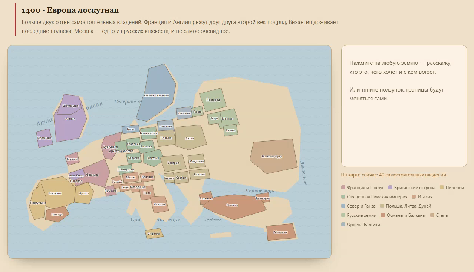Select the Большая Орда region
Viewport: 474px width, 272px height.
click(274, 156)
